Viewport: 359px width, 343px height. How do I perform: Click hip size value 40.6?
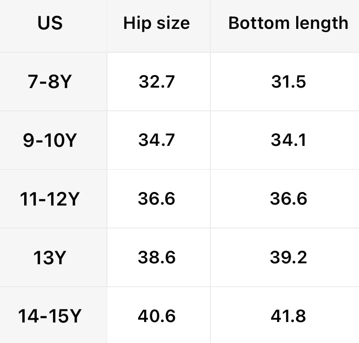click(x=156, y=316)
